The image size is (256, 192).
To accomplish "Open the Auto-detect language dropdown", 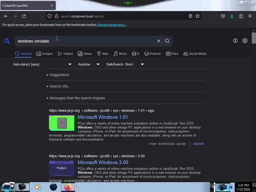I will pos(42,64).
